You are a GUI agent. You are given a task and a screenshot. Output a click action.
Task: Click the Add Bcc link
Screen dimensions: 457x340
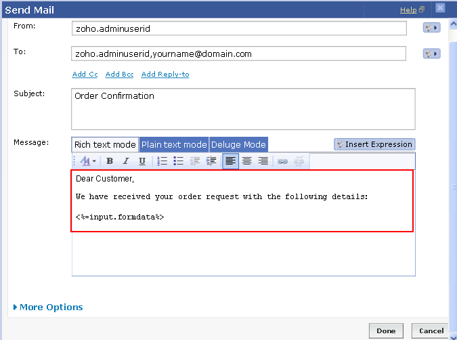pyautogui.click(x=119, y=75)
